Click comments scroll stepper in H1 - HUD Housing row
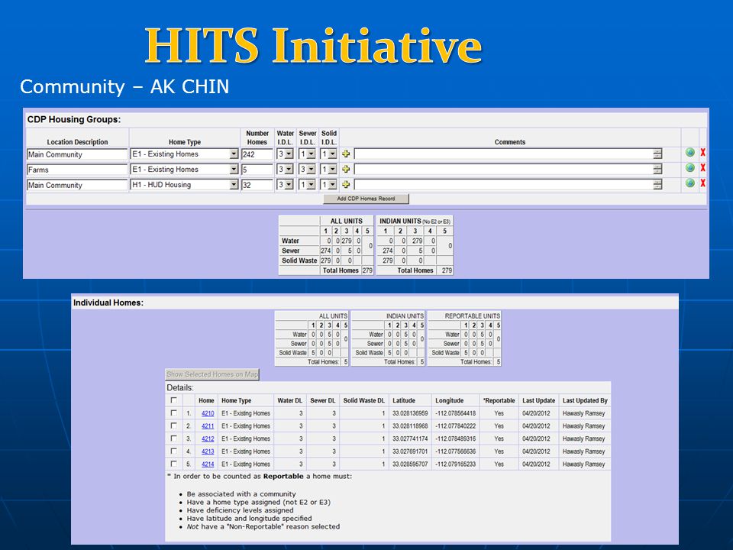 coord(657,185)
